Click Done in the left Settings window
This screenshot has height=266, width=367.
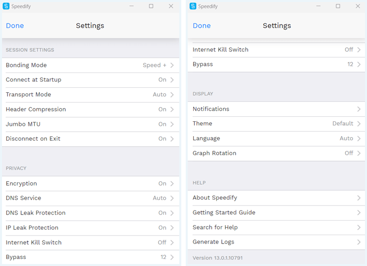pyautogui.click(x=15, y=25)
